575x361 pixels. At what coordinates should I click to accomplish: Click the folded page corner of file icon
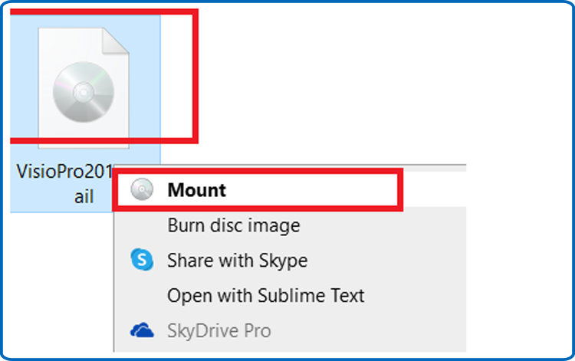[116, 41]
